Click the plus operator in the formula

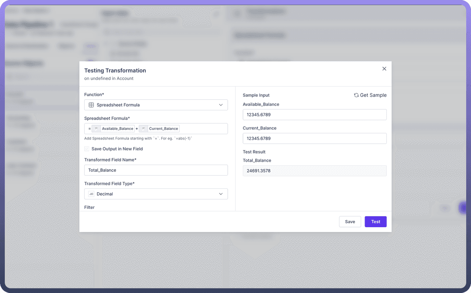(137, 129)
